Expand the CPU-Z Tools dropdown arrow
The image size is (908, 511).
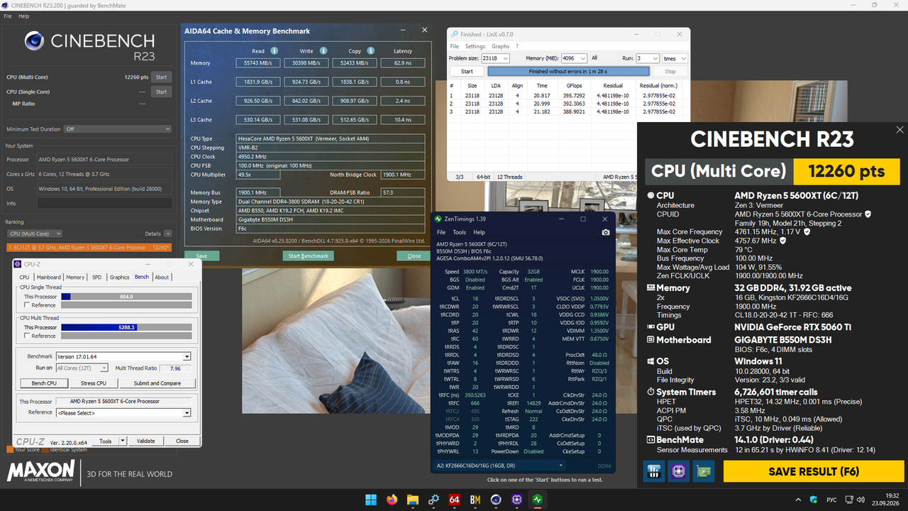coord(123,441)
